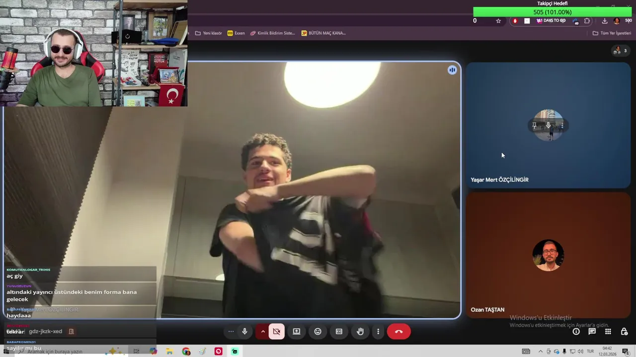Hang up with the red button
Image resolution: width=636 pixels, height=357 pixels.
[x=398, y=331]
